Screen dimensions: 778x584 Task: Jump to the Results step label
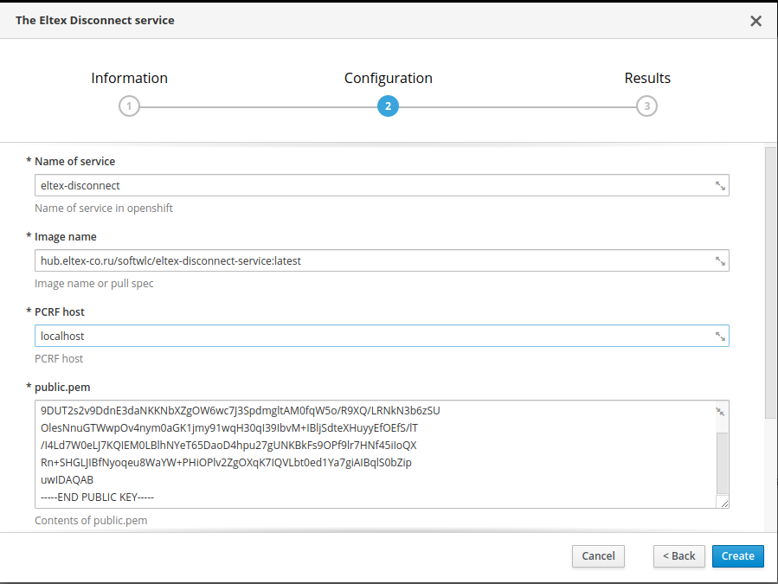(647, 78)
